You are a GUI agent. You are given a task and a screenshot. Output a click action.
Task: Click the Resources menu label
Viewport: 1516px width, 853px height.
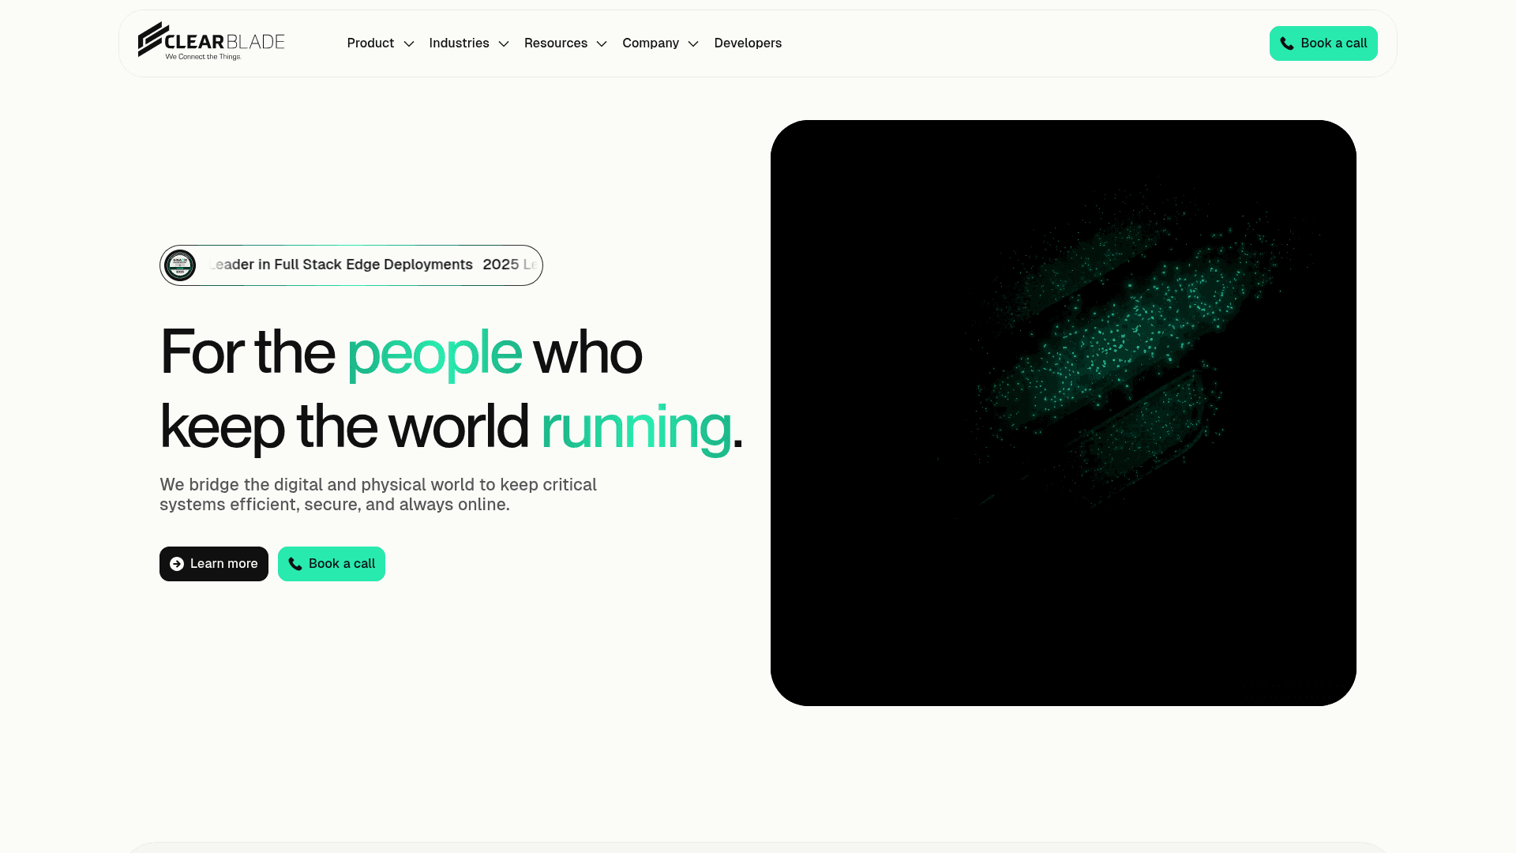[555, 43]
